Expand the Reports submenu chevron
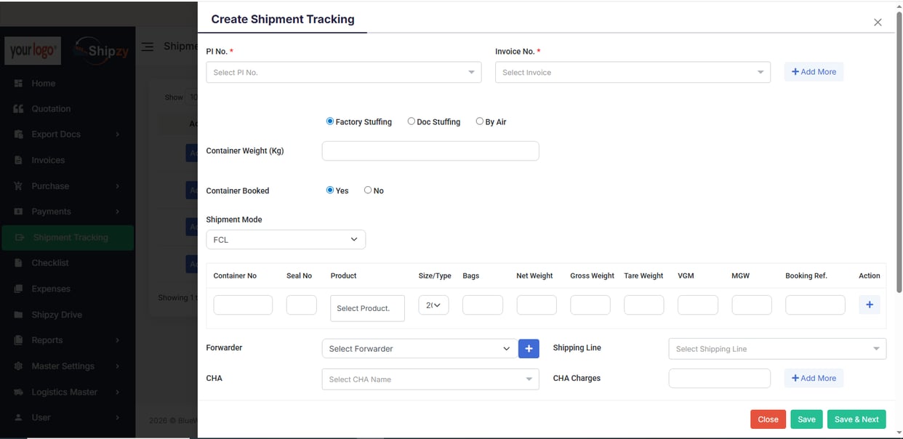This screenshot has width=903, height=439. pyautogui.click(x=117, y=340)
